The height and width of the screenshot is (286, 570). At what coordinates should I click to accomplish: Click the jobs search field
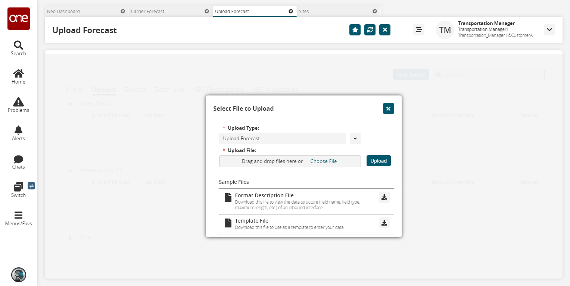pyautogui.click(x=489, y=75)
